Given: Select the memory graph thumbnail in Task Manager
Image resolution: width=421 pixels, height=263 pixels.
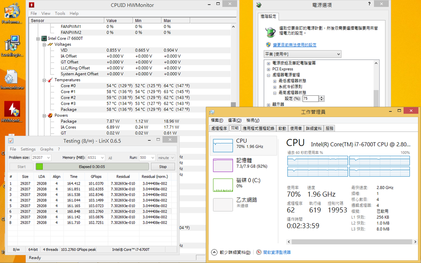Looking at the screenshot, I should [223, 165].
